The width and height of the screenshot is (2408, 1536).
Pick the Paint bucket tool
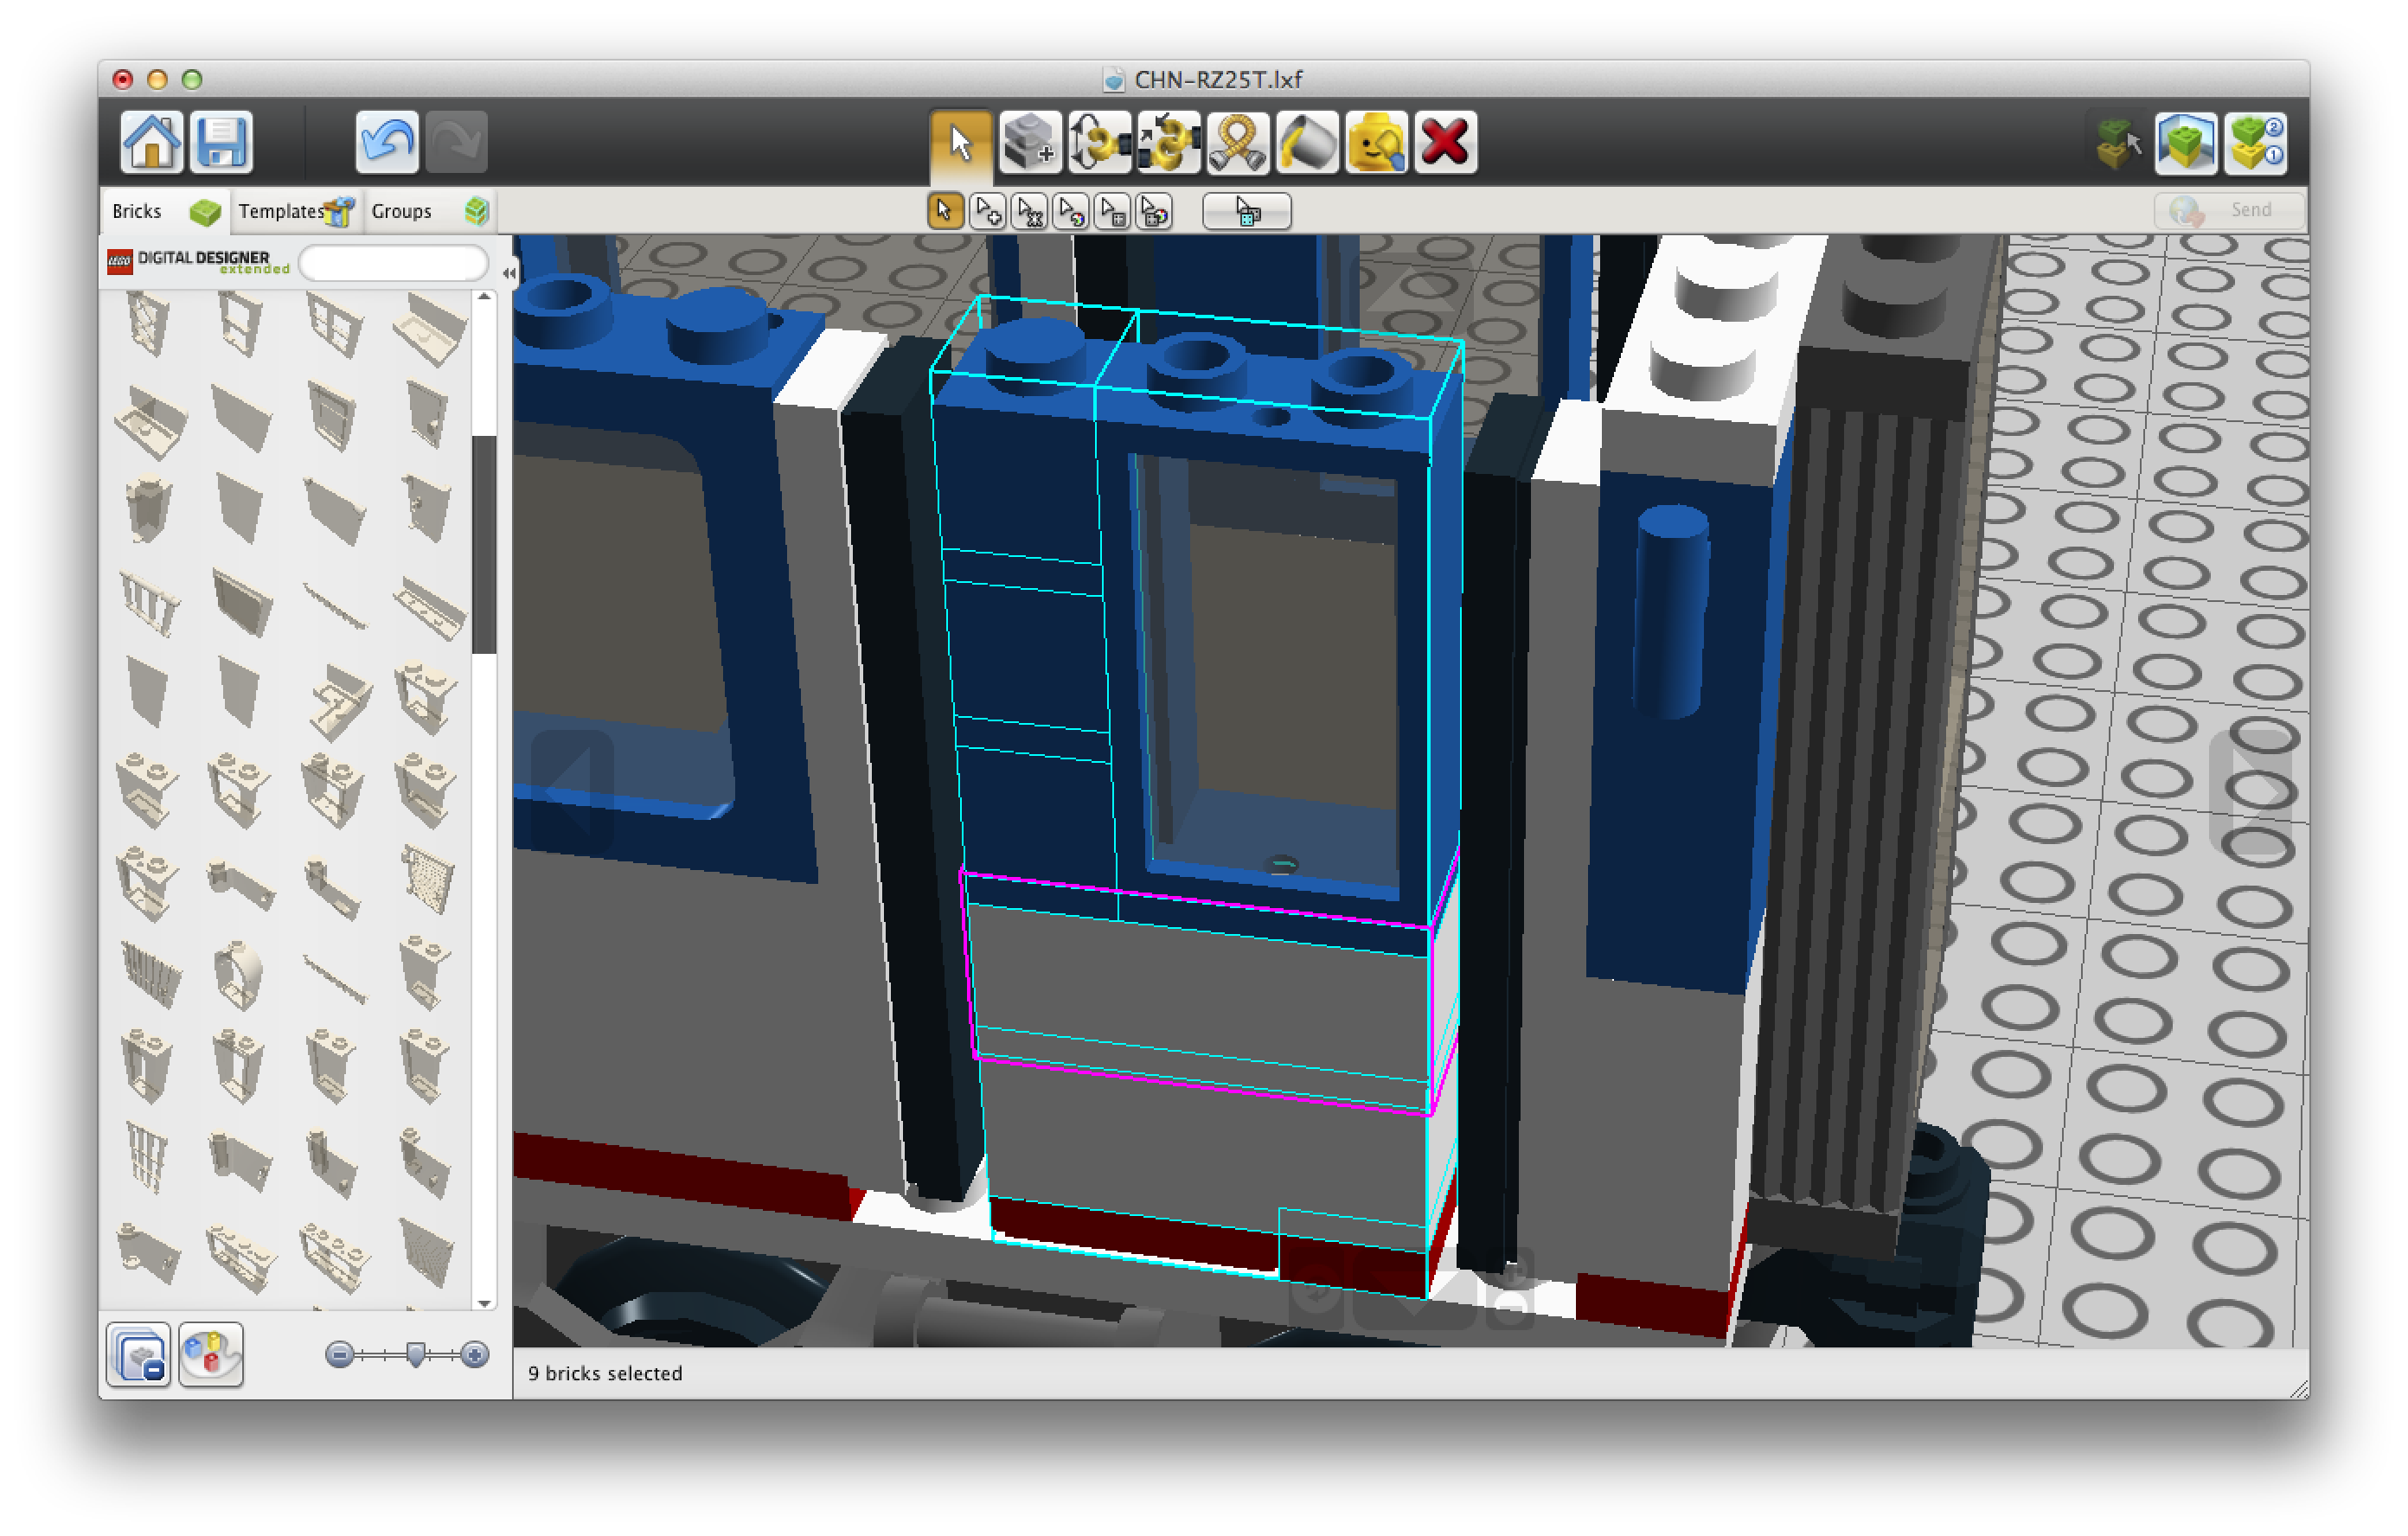(x=1306, y=143)
